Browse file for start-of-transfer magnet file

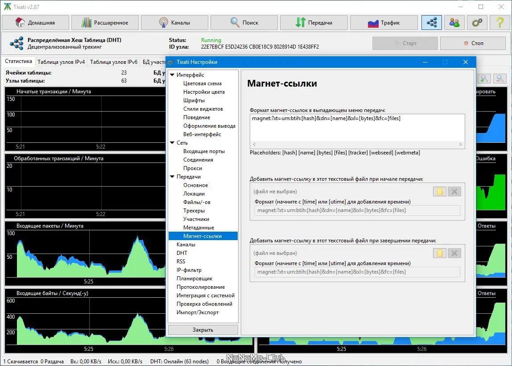click(439, 191)
